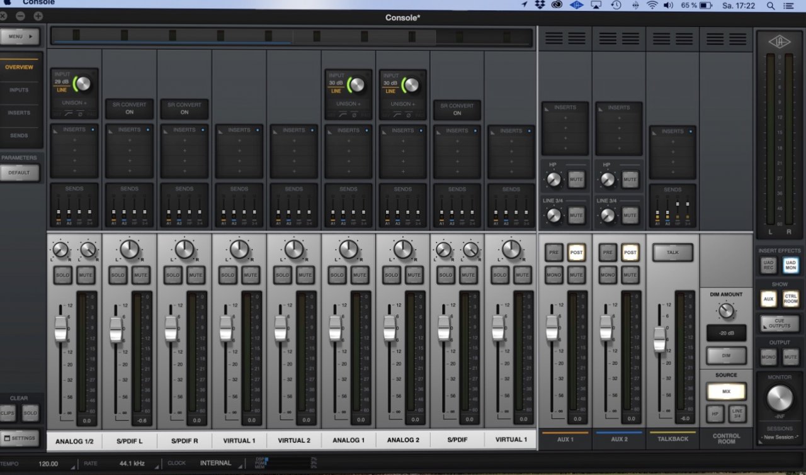Toggle UAD REC insert effects mode
Screen dimensions: 806x475
point(768,265)
